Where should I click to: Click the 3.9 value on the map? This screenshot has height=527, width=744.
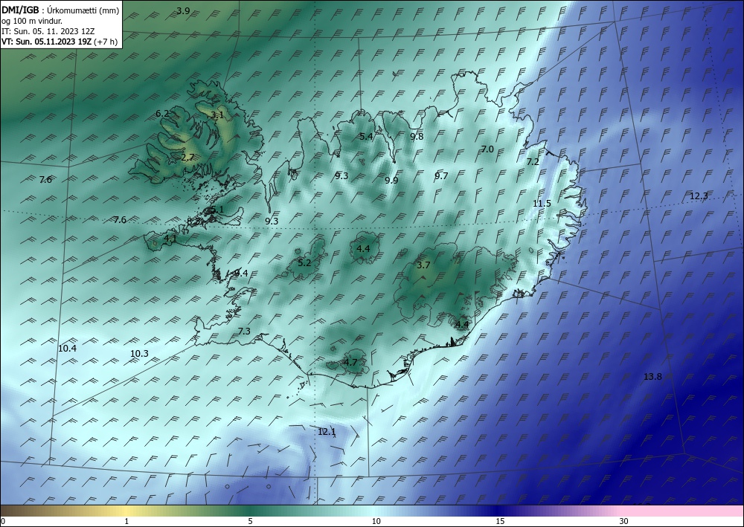183,11
